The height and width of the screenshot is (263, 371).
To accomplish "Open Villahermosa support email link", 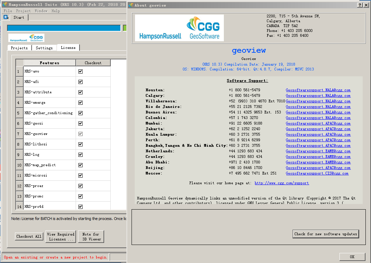I will coord(318,101).
